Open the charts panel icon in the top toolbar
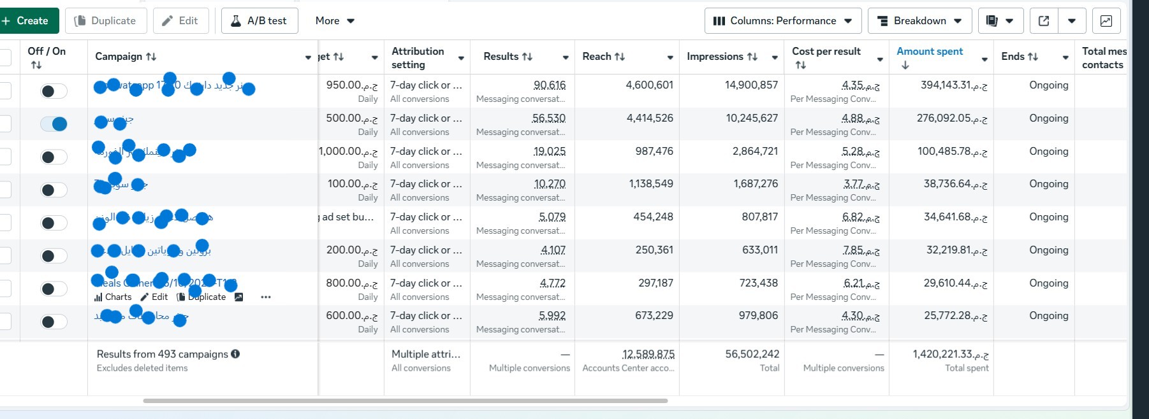1149x419 pixels. click(1106, 21)
